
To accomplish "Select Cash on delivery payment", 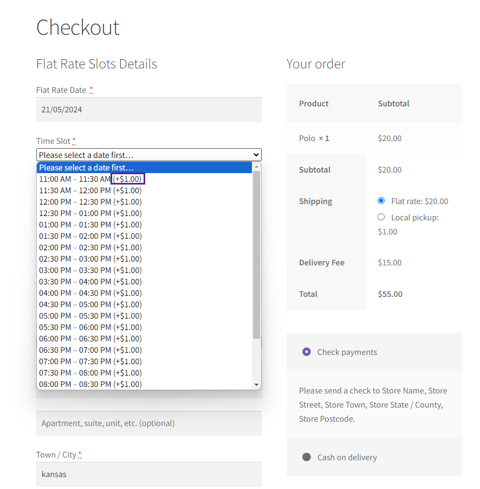I will (306, 457).
